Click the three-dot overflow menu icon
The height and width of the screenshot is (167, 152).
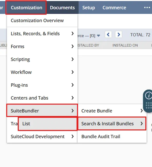147,7
